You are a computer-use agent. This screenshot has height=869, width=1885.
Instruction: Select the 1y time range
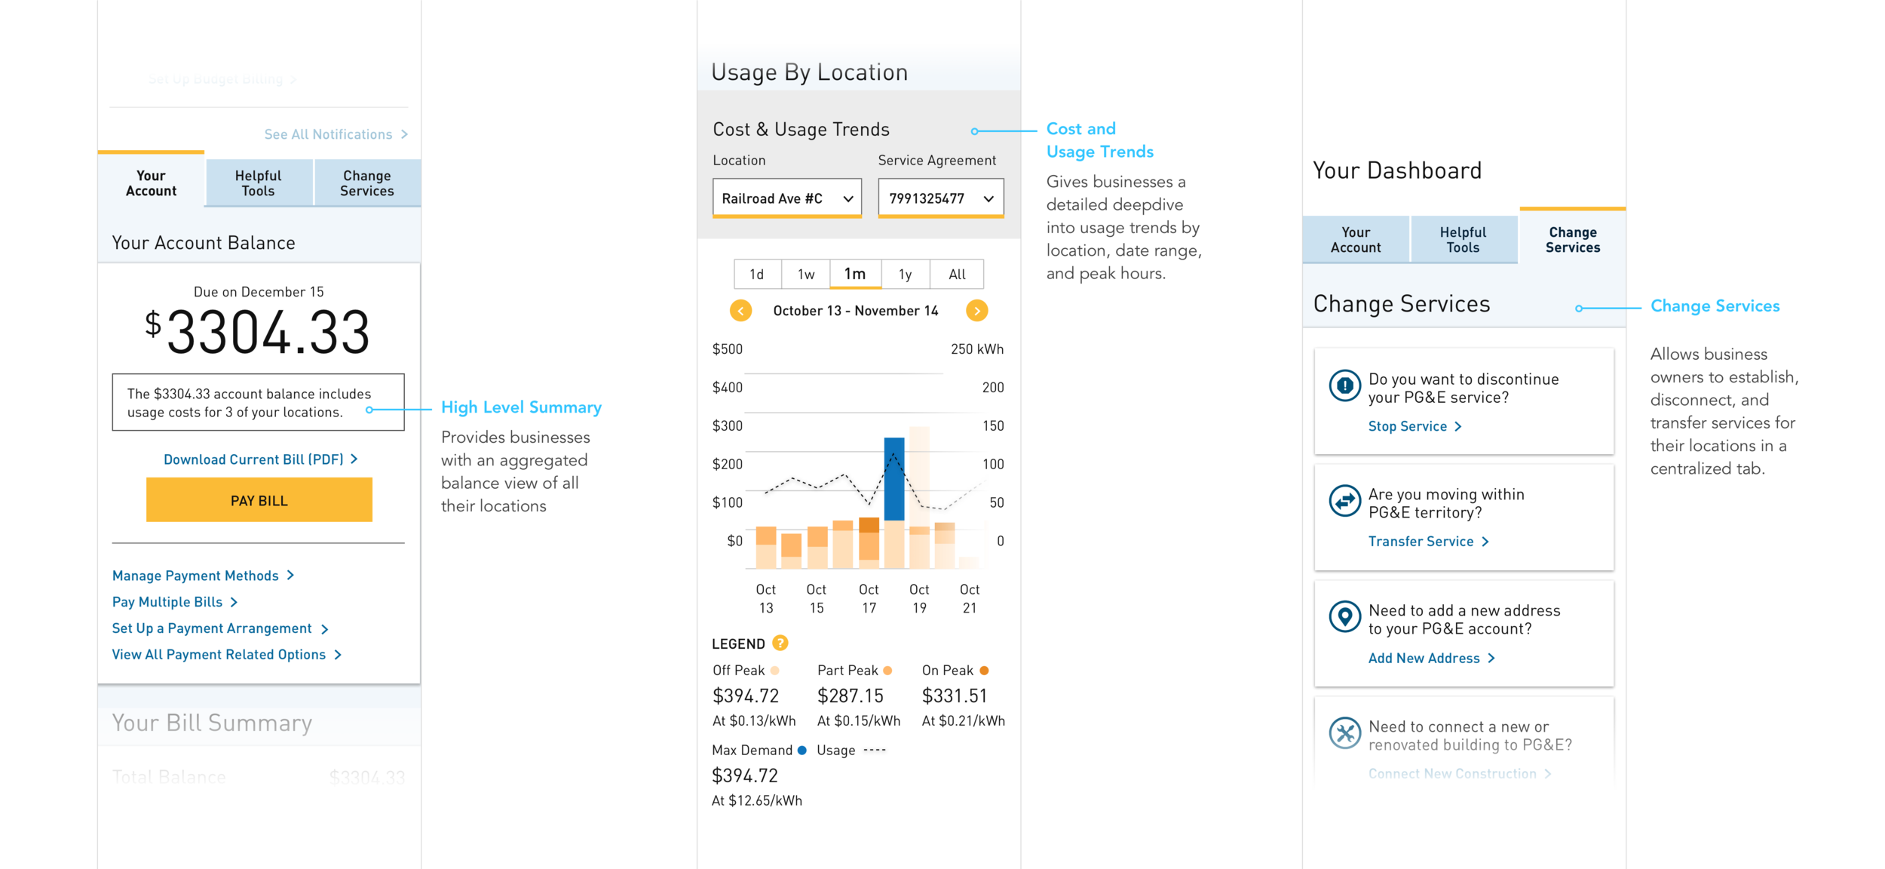pyautogui.click(x=905, y=275)
